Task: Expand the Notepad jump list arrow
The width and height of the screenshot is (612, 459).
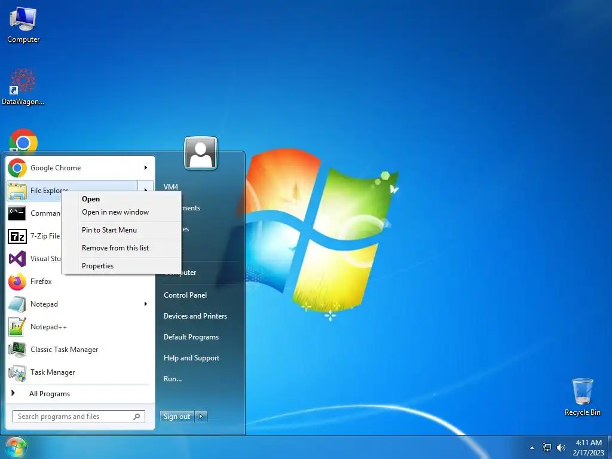Action: tap(146, 304)
